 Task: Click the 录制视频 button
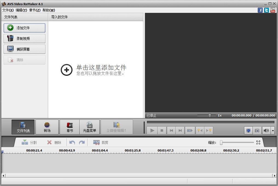point(24,39)
